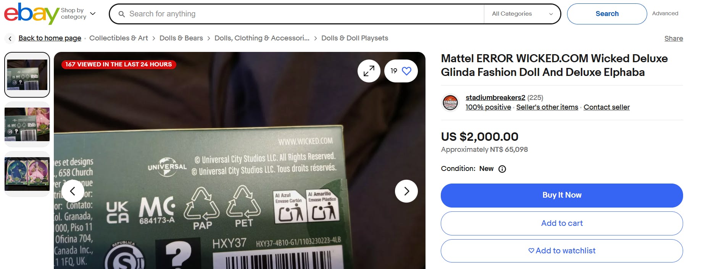Image resolution: width=706 pixels, height=269 pixels.
Task: Open the Shop by category dropdown
Action: tap(78, 14)
